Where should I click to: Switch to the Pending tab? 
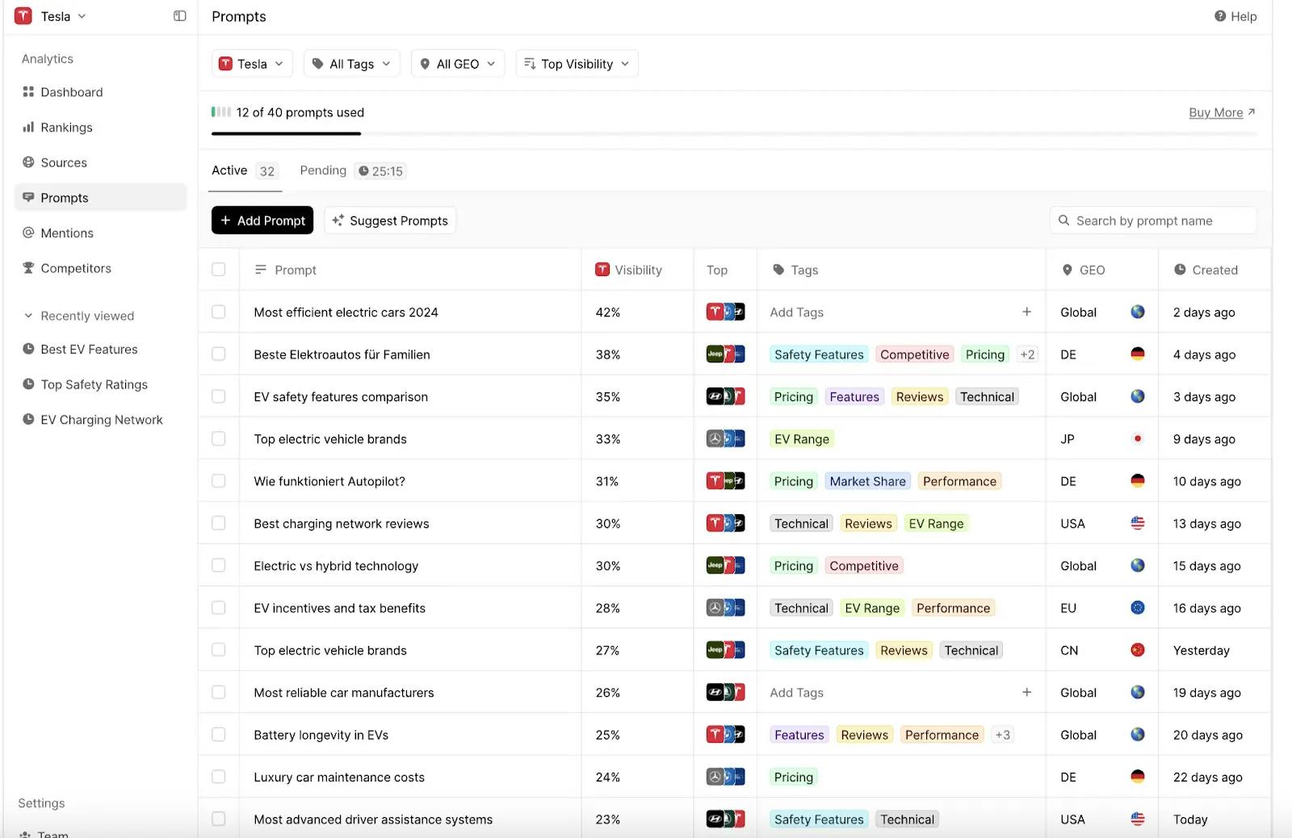322,170
